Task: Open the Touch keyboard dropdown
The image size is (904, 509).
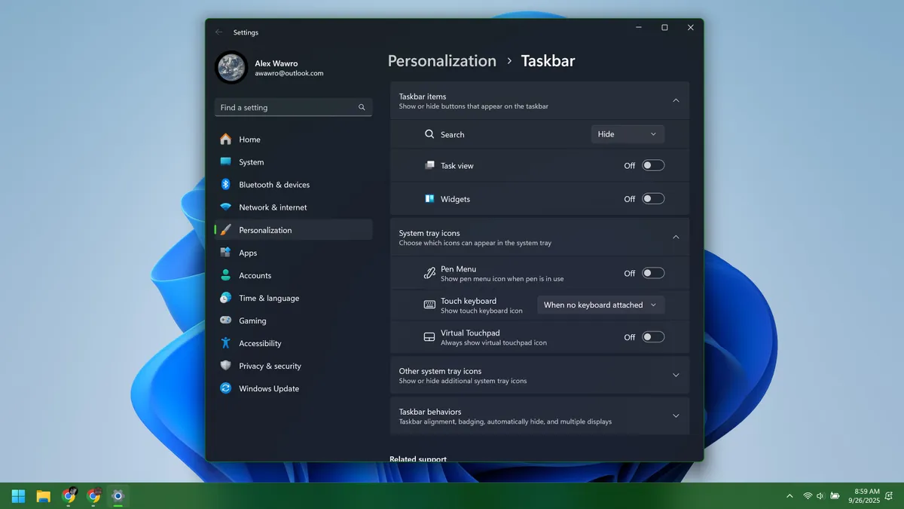Action: [x=600, y=305]
